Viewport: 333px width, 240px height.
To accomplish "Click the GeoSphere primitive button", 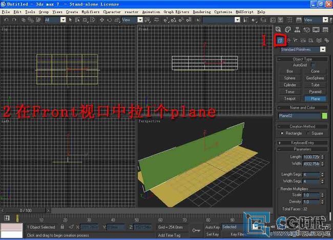I will 315,78.
